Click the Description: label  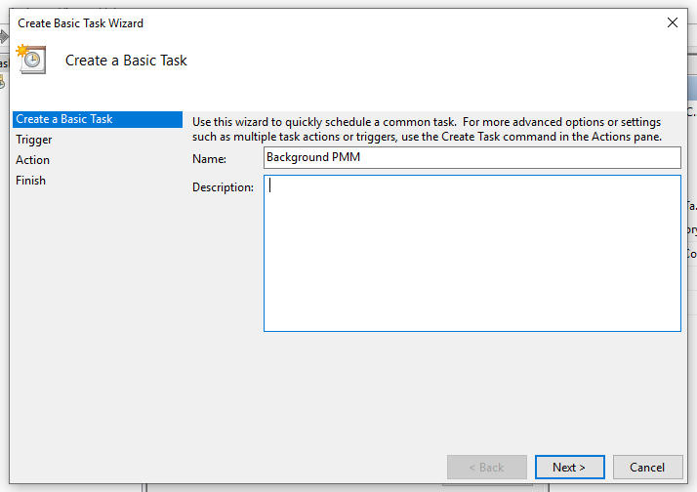tap(223, 187)
